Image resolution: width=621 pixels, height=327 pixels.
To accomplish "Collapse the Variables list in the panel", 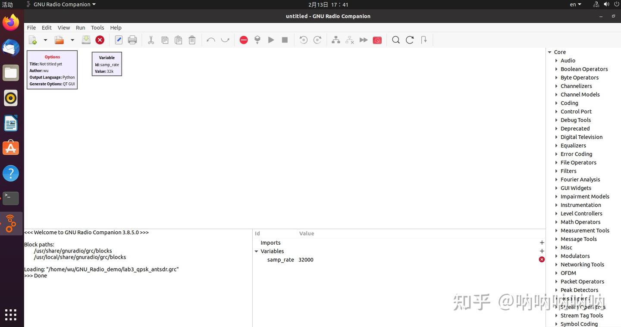I will (256, 251).
